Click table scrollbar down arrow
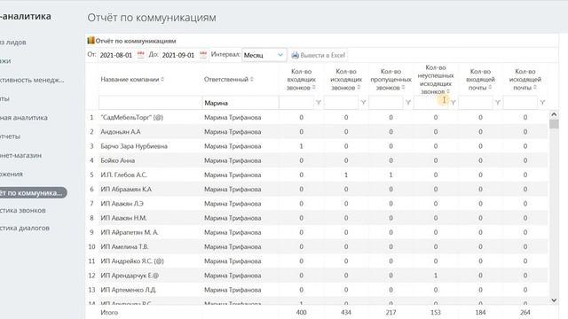 [x=554, y=300]
